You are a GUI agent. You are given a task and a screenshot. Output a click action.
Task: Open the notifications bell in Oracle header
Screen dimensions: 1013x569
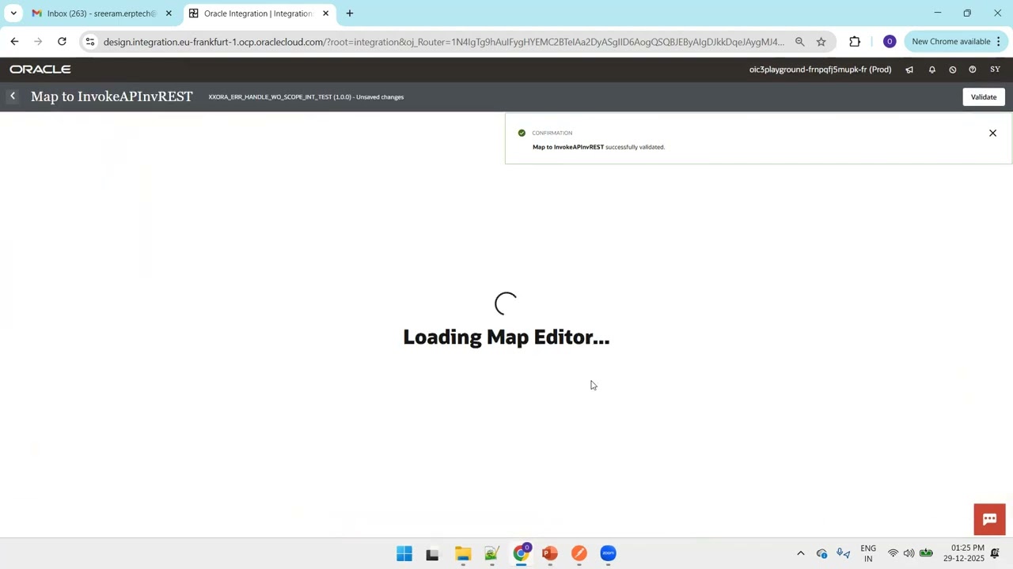tap(932, 70)
